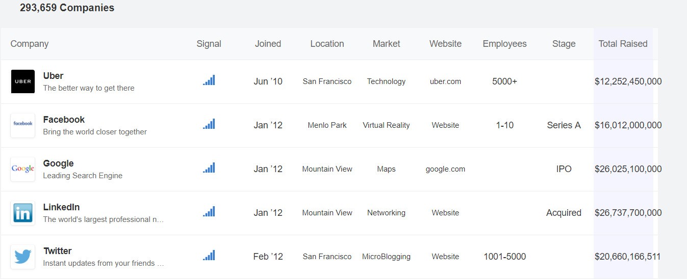Click 'Bring the world closer together' tagline
Image resolution: width=687 pixels, height=279 pixels.
pos(95,132)
